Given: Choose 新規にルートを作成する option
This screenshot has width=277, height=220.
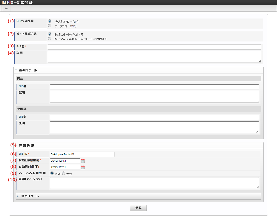Looking at the screenshot, I should point(50,34).
